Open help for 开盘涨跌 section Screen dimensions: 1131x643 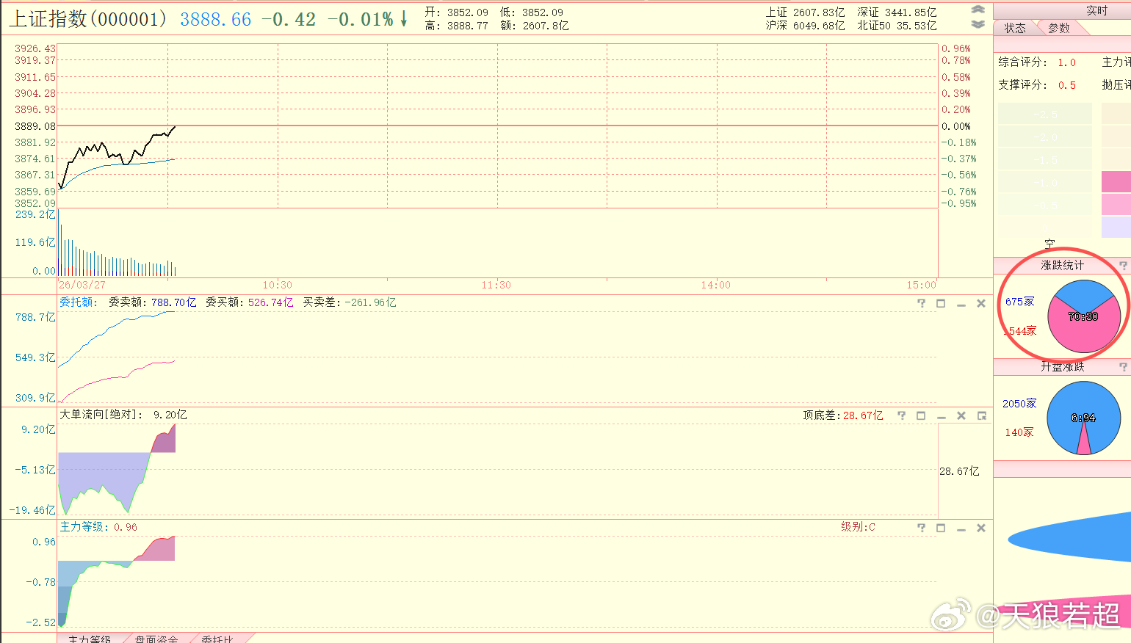click(1123, 367)
